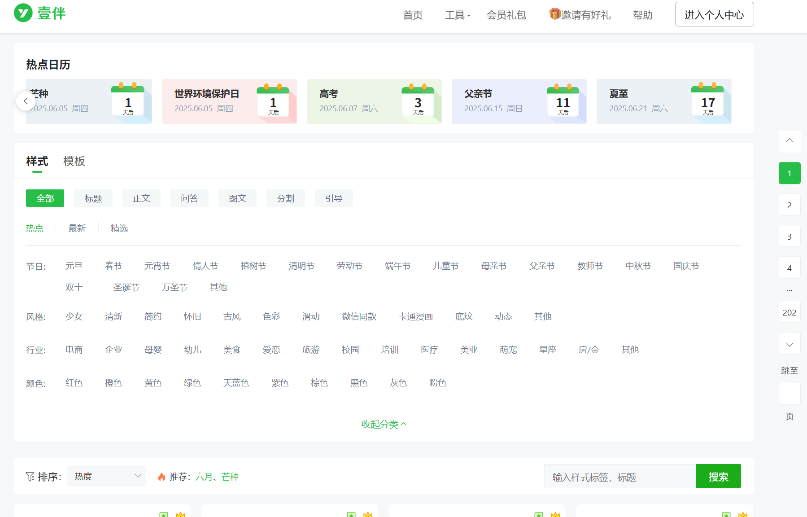Open the 工具 dropdown menu
807x517 pixels.
point(458,15)
